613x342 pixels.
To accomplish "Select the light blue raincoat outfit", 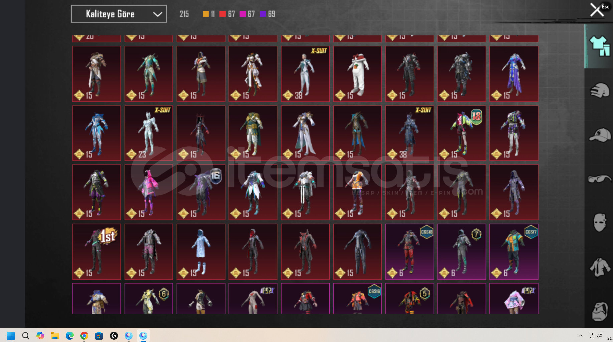I will point(201,252).
